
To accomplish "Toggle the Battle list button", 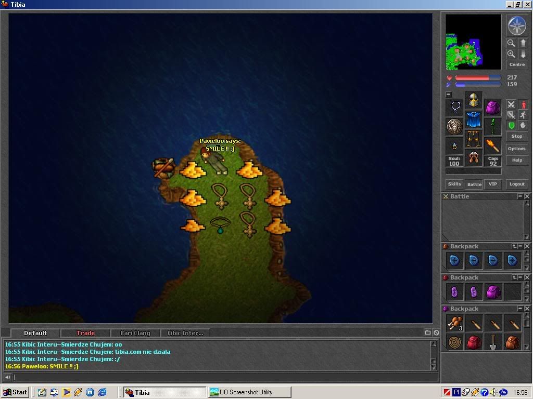I will (x=474, y=184).
